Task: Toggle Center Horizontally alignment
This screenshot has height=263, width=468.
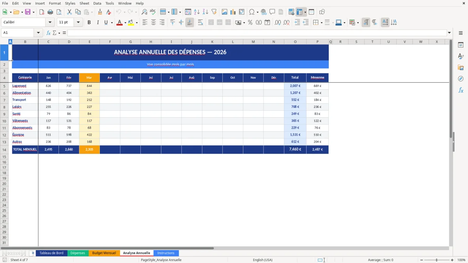Action: coord(154,23)
